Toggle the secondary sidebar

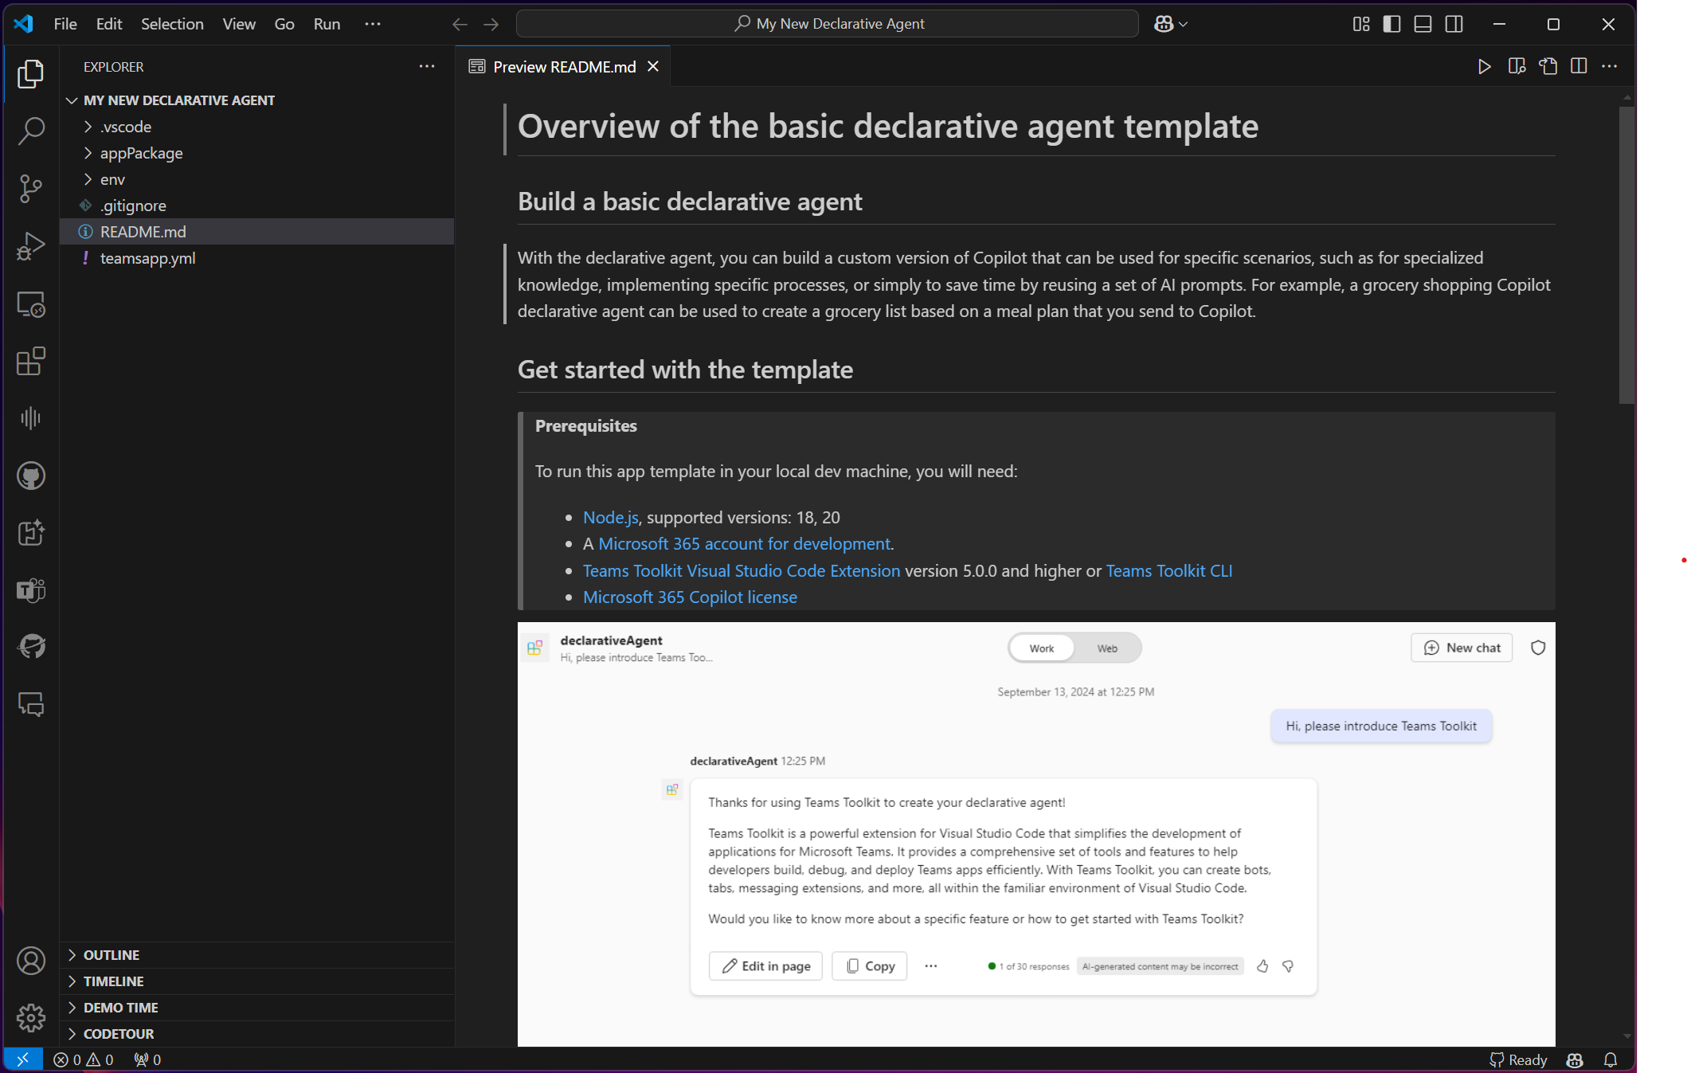click(1454, 24)
